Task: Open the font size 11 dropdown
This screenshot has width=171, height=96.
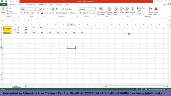Action: pos(38,9)
